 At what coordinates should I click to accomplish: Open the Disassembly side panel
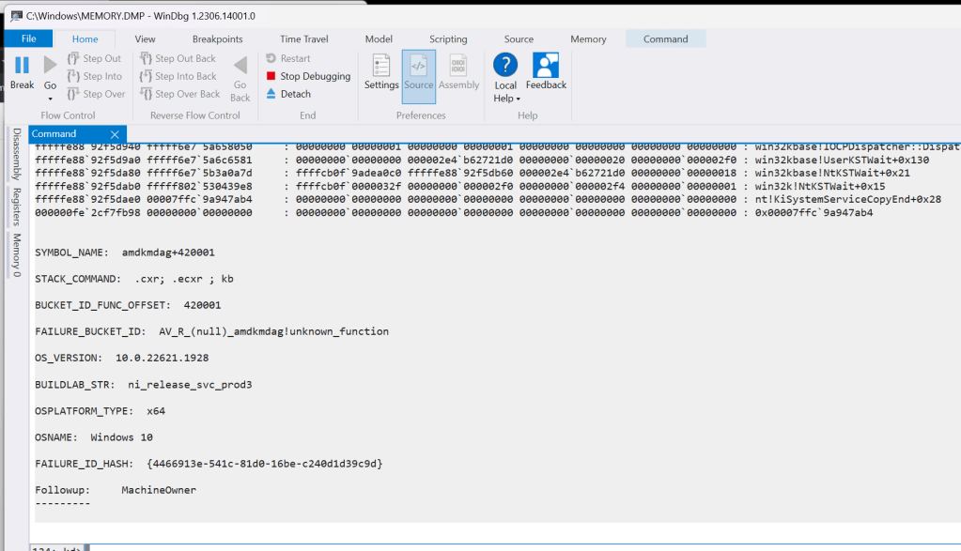[x=17, y=154]
